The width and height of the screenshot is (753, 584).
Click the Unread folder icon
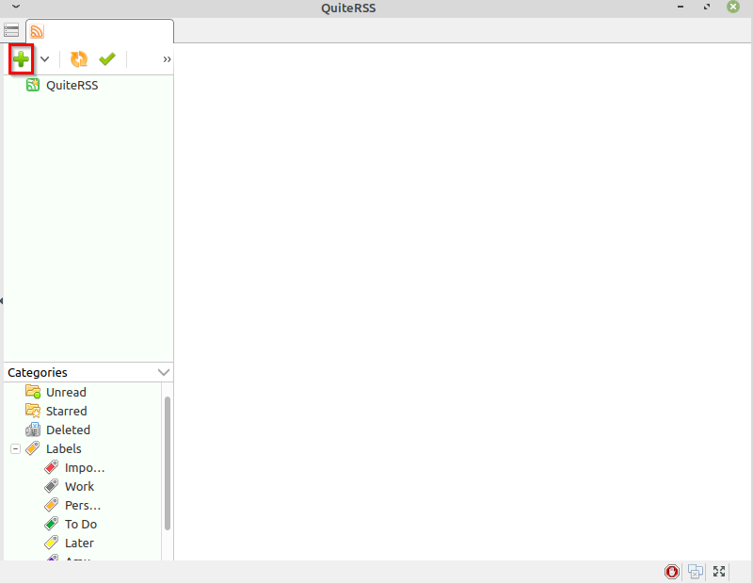(33, 392)
